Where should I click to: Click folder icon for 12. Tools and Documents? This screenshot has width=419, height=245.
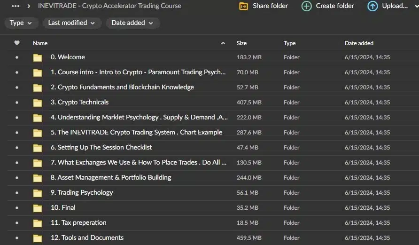click(x=38, y=238)
